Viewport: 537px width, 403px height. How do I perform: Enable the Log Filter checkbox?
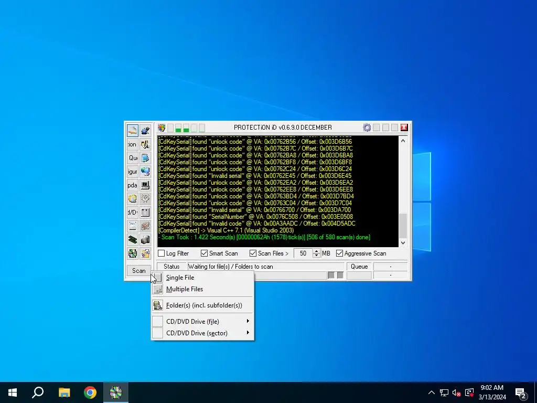coord(162,253)
